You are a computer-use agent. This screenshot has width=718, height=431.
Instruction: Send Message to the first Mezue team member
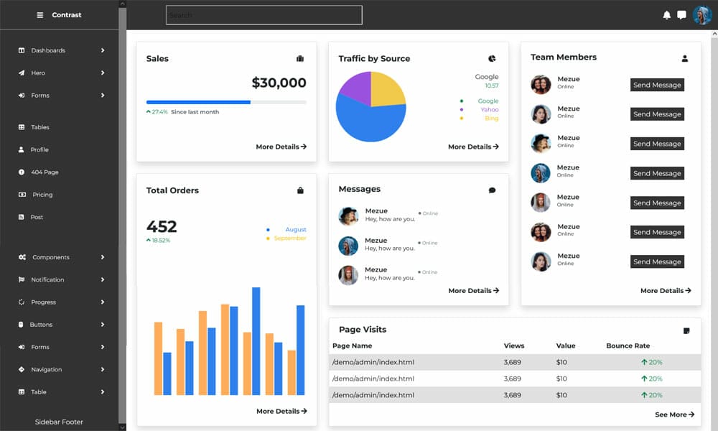(656, 85)
